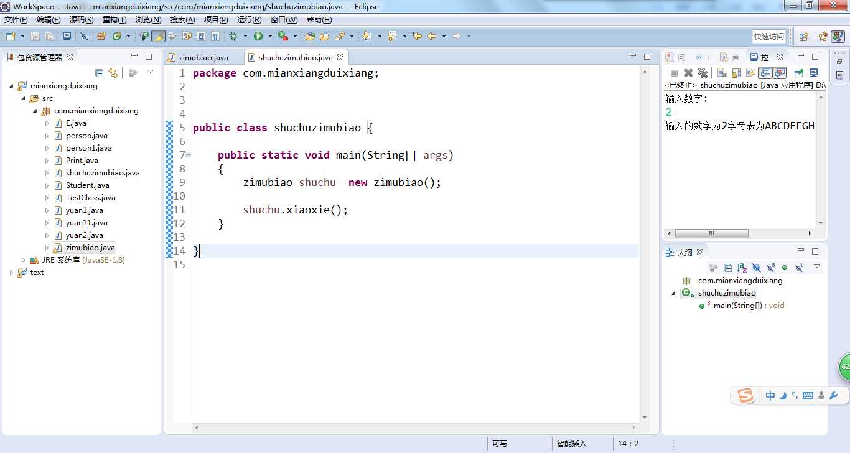Open the Debug button dropdown arrow

pos(245,36)
